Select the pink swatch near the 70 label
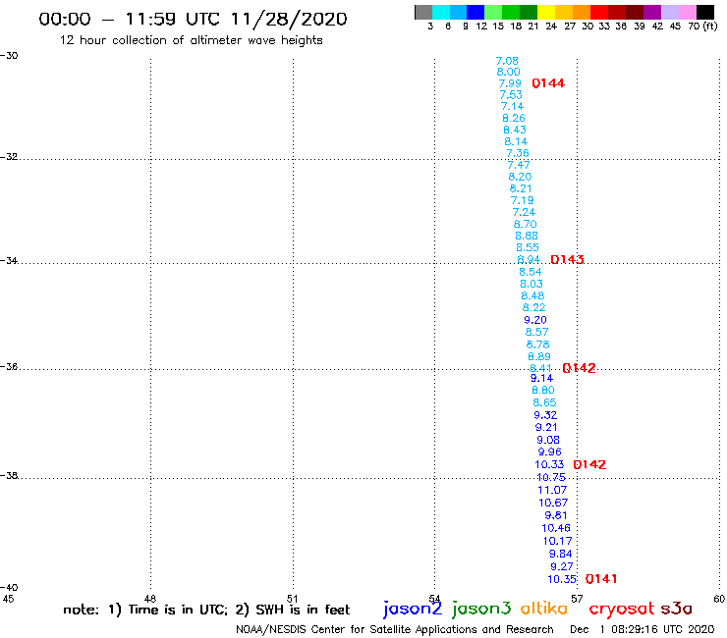Viewport: 727px width, 638px height. pos(687,12)
